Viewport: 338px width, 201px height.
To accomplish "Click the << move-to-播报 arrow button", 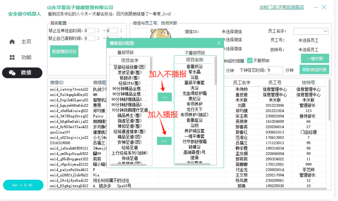I will point(164,141).
